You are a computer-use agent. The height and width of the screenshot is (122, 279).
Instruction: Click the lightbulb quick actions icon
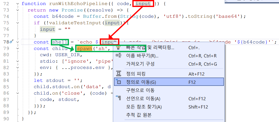(119, 47)
